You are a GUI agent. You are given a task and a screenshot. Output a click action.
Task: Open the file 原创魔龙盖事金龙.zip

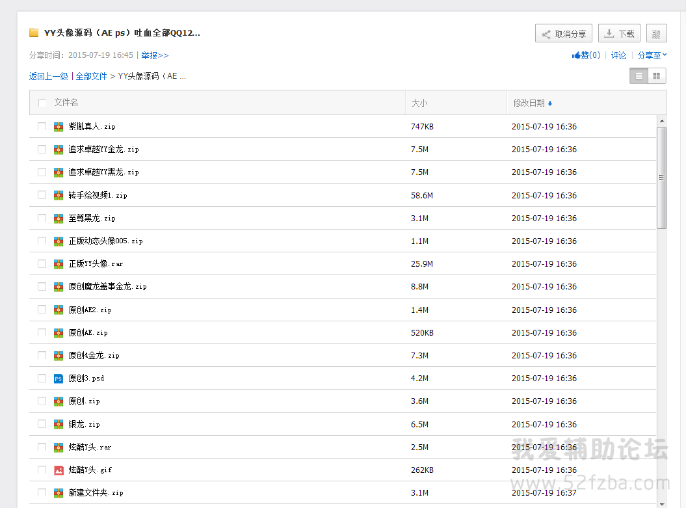coord(108,287)
